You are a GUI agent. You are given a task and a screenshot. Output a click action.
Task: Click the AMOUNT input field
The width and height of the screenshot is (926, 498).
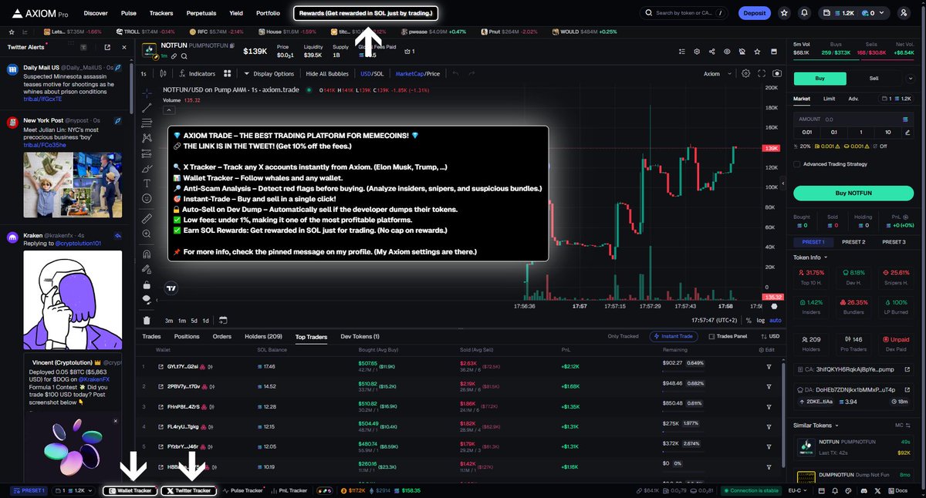pyautogui.click(x=852, y=119)
